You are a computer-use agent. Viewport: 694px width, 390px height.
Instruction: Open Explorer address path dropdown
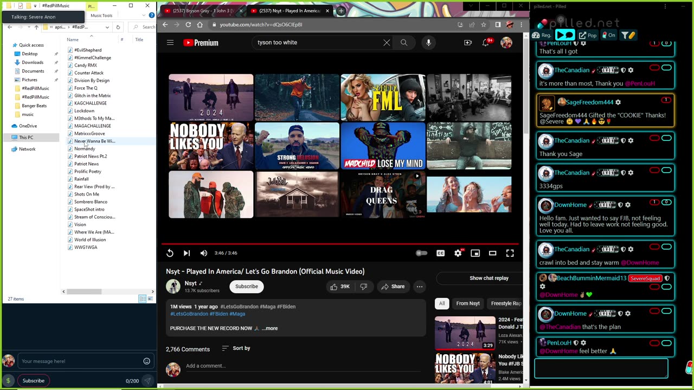point(107,27)
